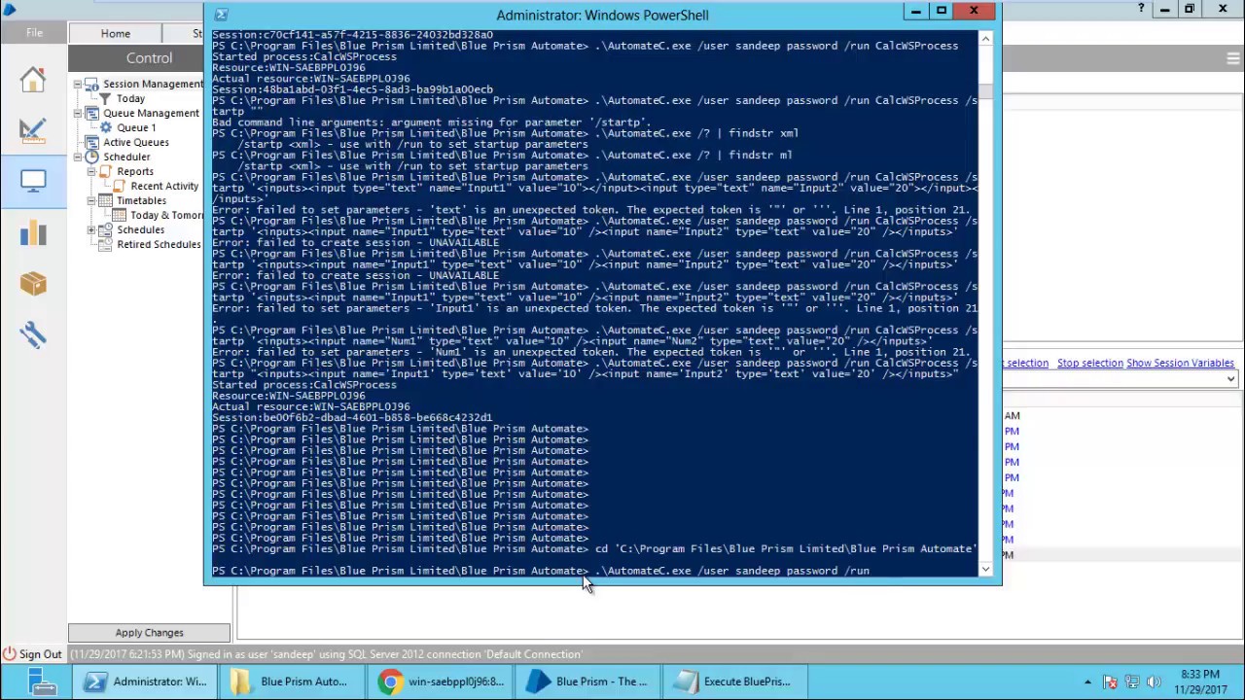Click PowerShell scrollbar down arrow
1245x700 pixels.
click(985, 570)
